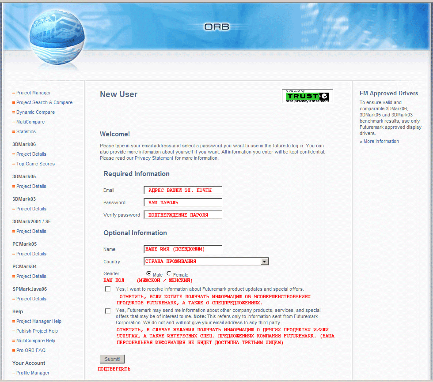Open Project Details under 3DMark06
Screen dimensions: 433x382
pos(31,154)
